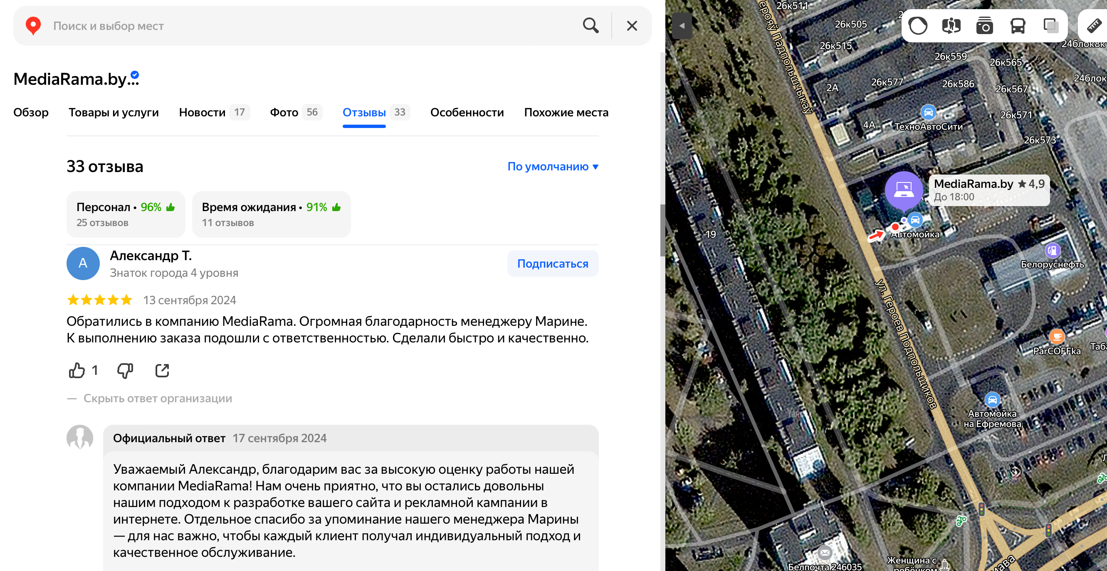Open the "MediaRama.by ★4,9" map label
Screen dimensions: 1107x571
click(x=989, y=190)
